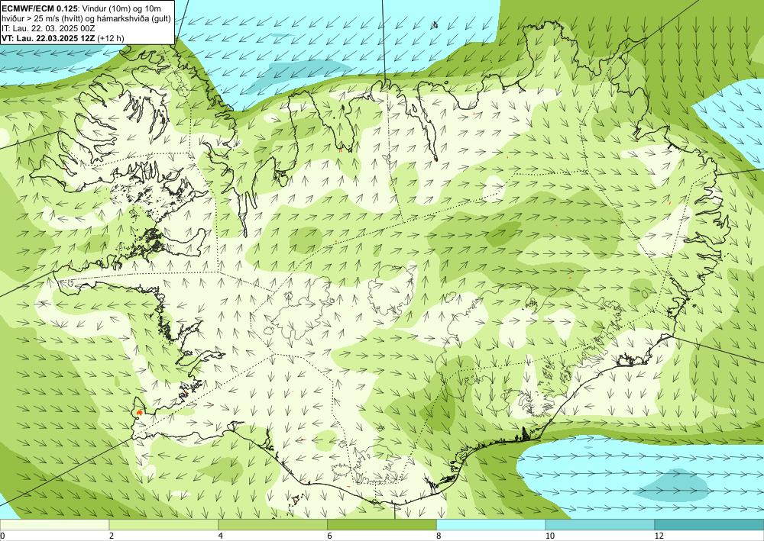
Task: Click the legend scale label '10'
Action: click(549, 536)
